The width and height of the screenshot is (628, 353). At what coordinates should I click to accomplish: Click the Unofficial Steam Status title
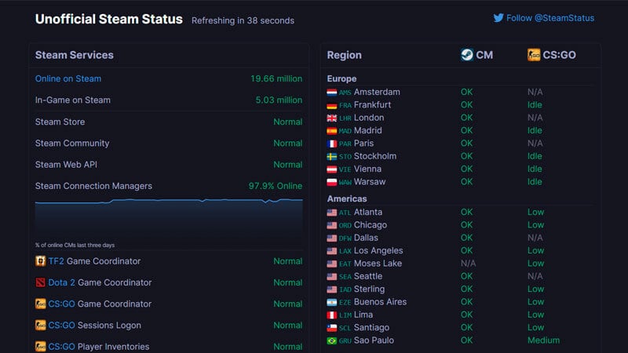[x=109, y=19]
